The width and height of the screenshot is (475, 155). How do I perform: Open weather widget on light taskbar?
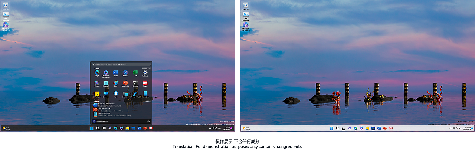pos(246,128)
